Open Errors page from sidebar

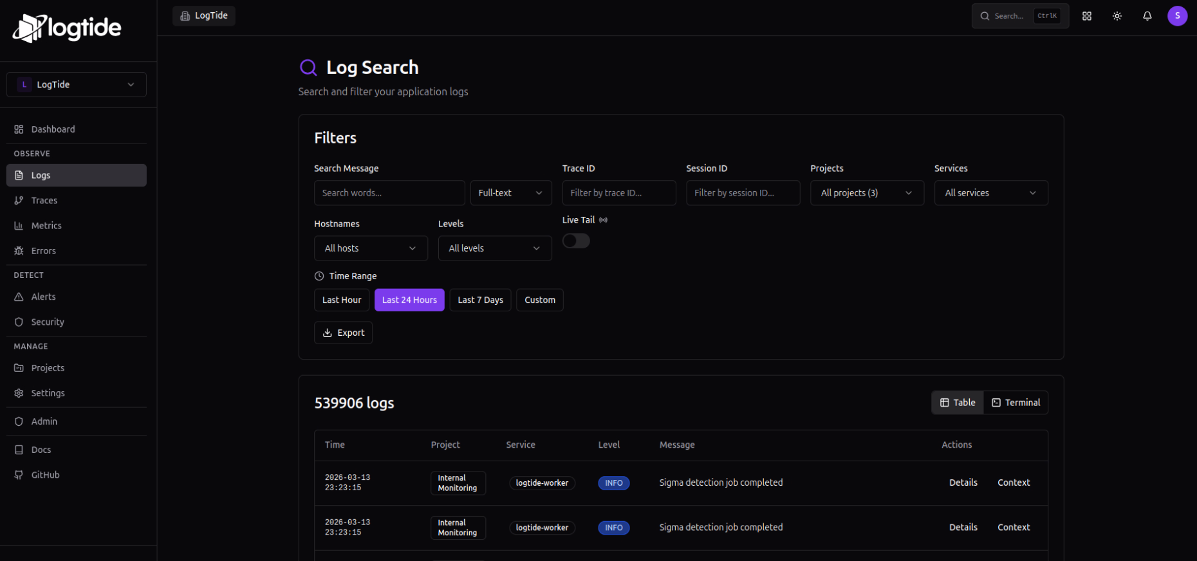[77, 251]
